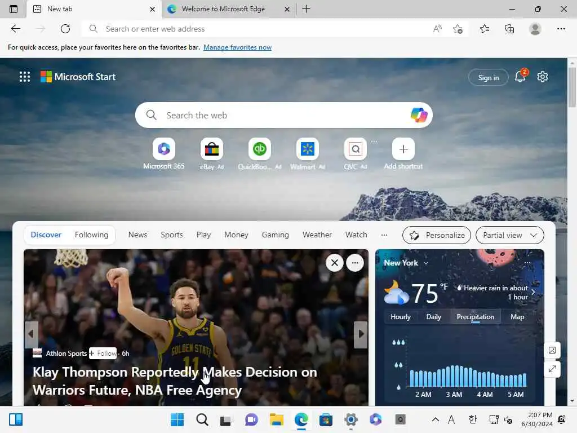Switch to the Discover feed tab

(x=46, y=235)
